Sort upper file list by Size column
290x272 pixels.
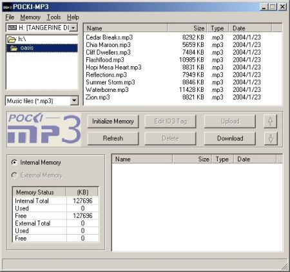point(187,28)
